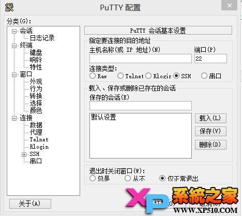The image size is (242, 216).
Task: Select the Rlogin connection type
Action: click(x=148, y=76)
